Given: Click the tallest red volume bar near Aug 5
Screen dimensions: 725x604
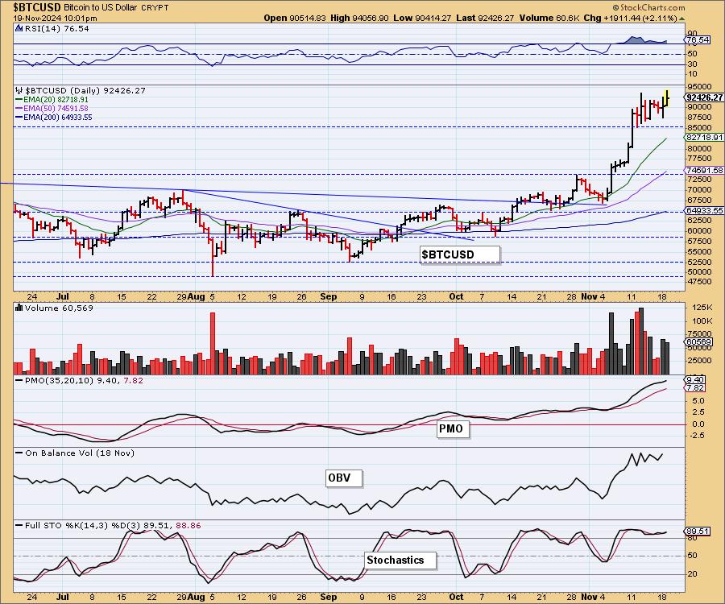Looking at the screenshot, I should [213, 343].
